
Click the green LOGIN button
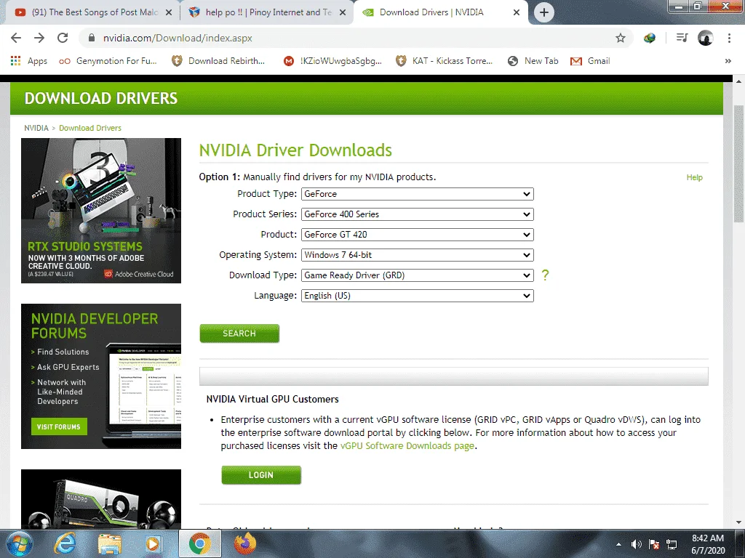[261, 475]
